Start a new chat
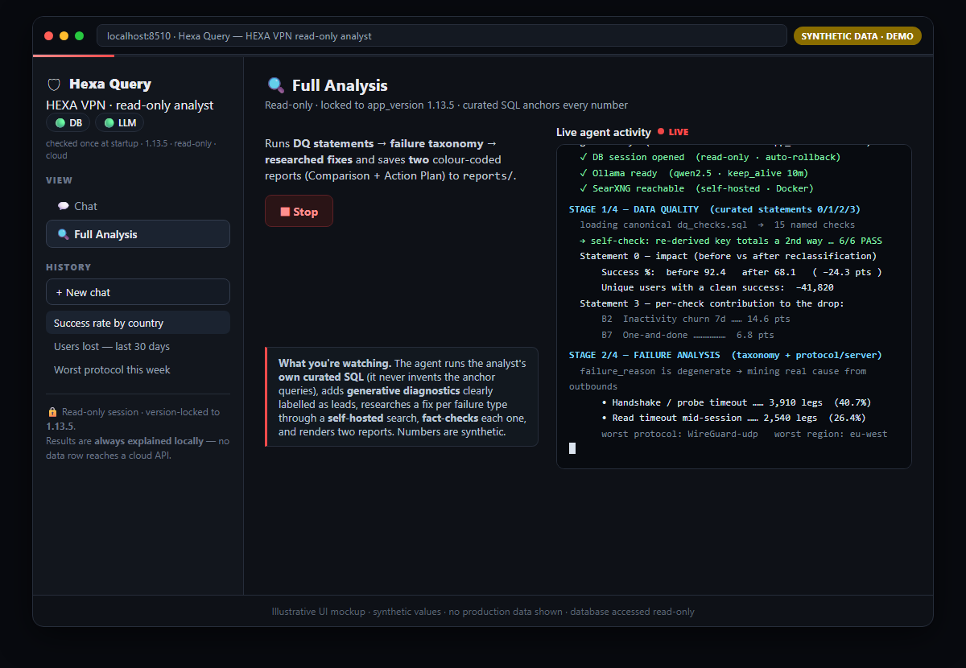 coord(138,292)
